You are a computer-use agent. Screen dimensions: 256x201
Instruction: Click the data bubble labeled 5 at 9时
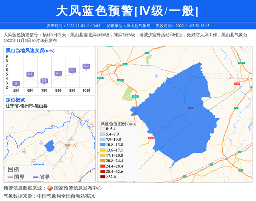pos(72,70)
